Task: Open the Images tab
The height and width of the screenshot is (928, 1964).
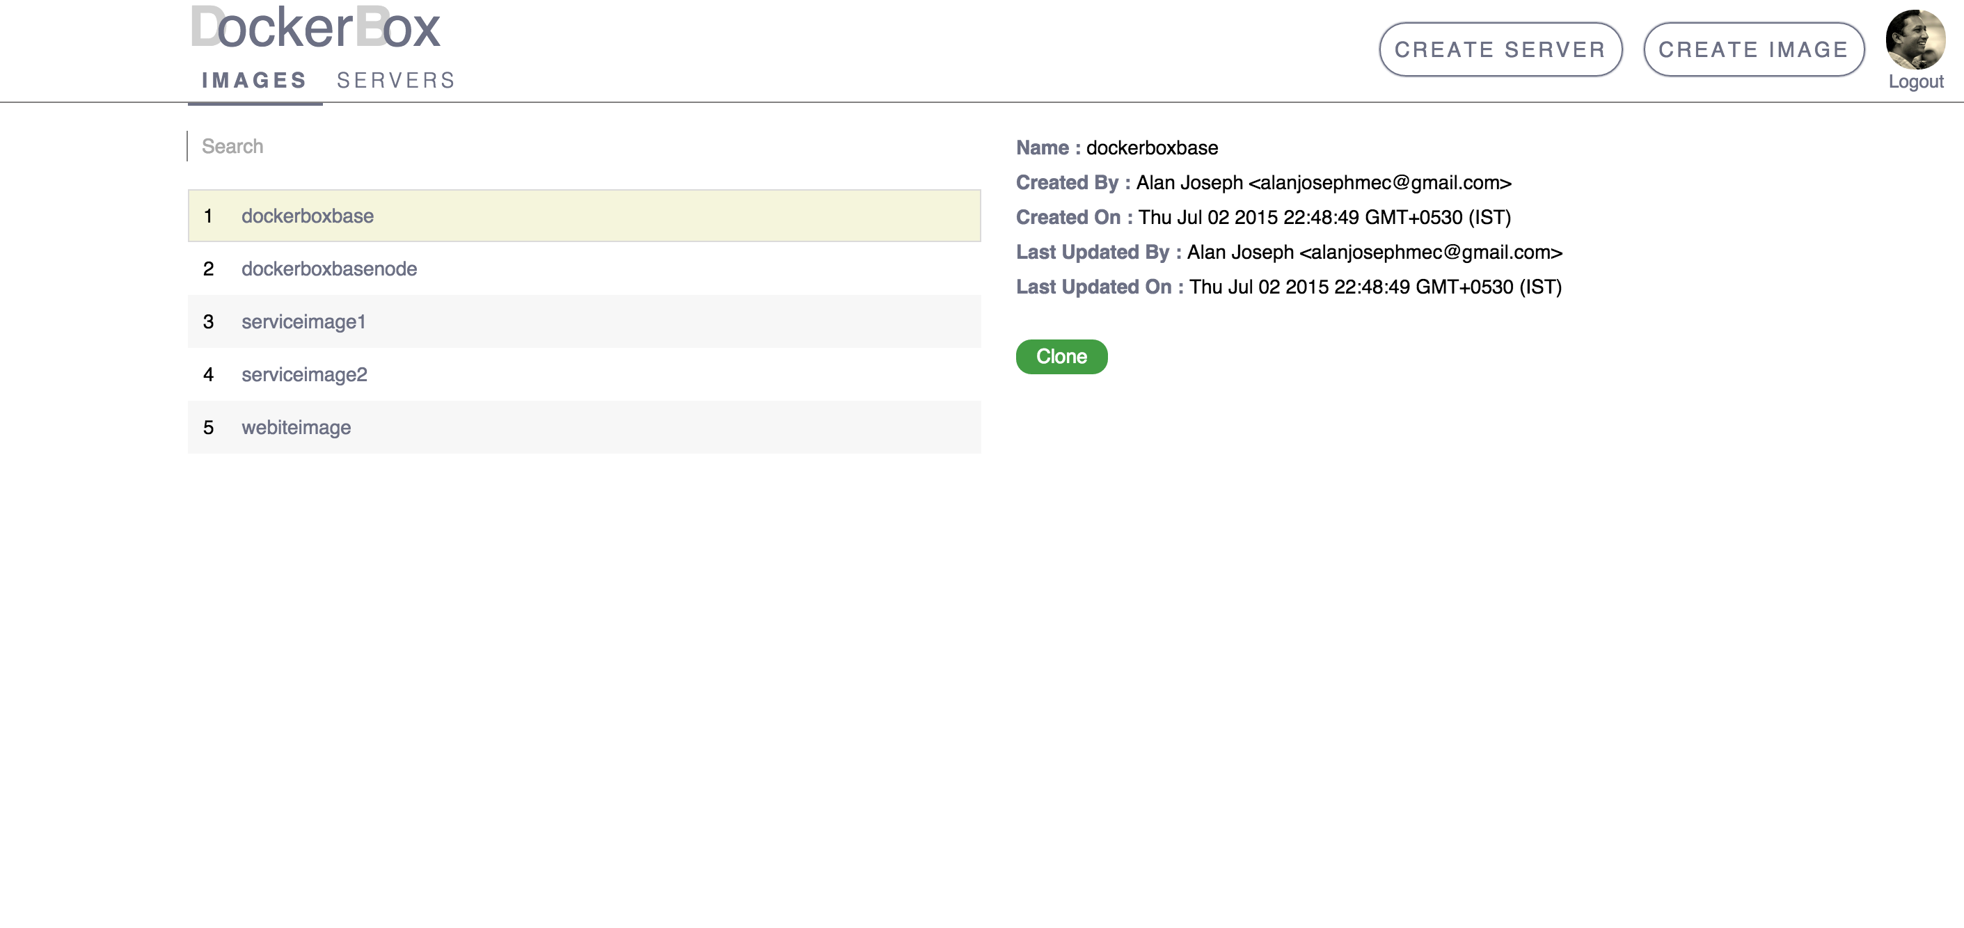Action: tap(254, 81)
